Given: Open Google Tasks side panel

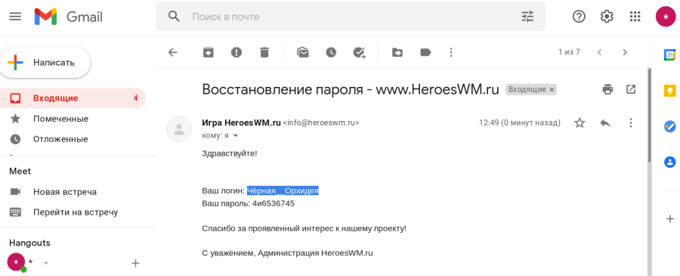Looking at the screenshot, I should [x=670, y=126].
